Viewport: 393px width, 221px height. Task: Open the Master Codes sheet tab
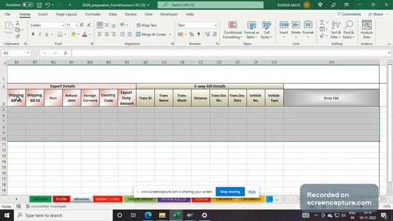(x=107, y=199)
